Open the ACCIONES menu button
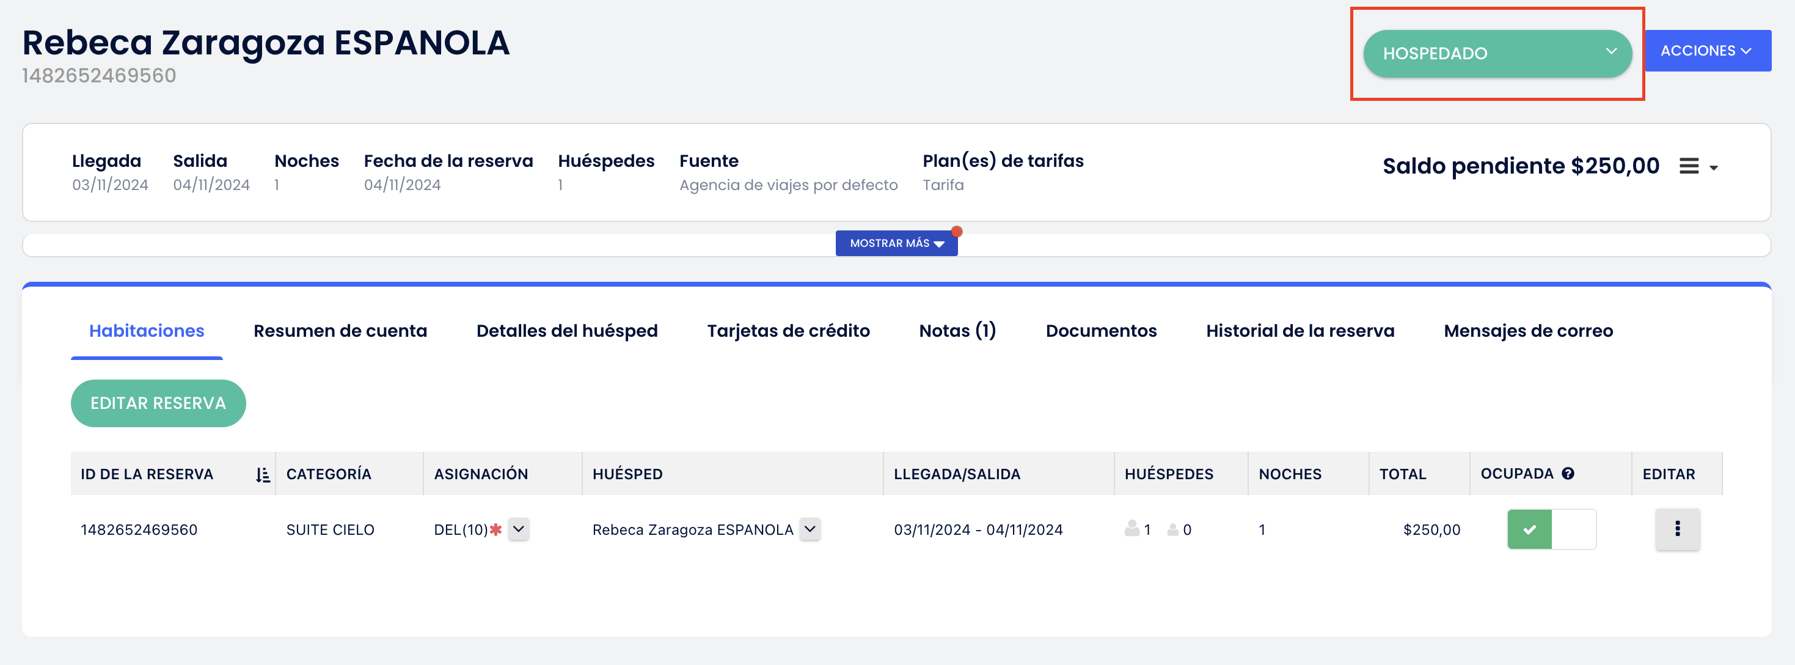Image resolution: width=1795 pixels, height=665 pixels. click(x=1707, y=51)
